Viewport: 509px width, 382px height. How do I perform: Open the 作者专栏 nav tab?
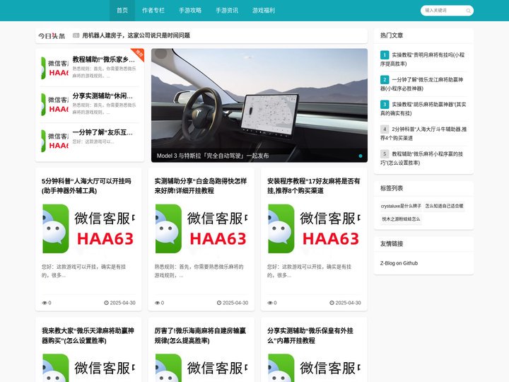point(153,11)
